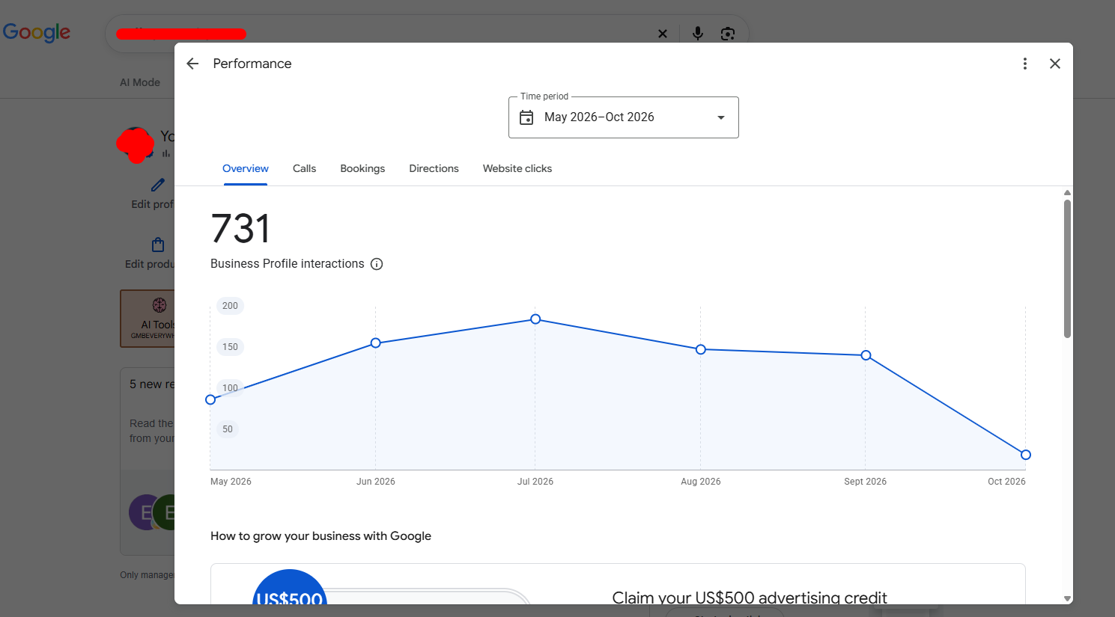
Task: Open search by image lens icon
Action: pos(727,34)
